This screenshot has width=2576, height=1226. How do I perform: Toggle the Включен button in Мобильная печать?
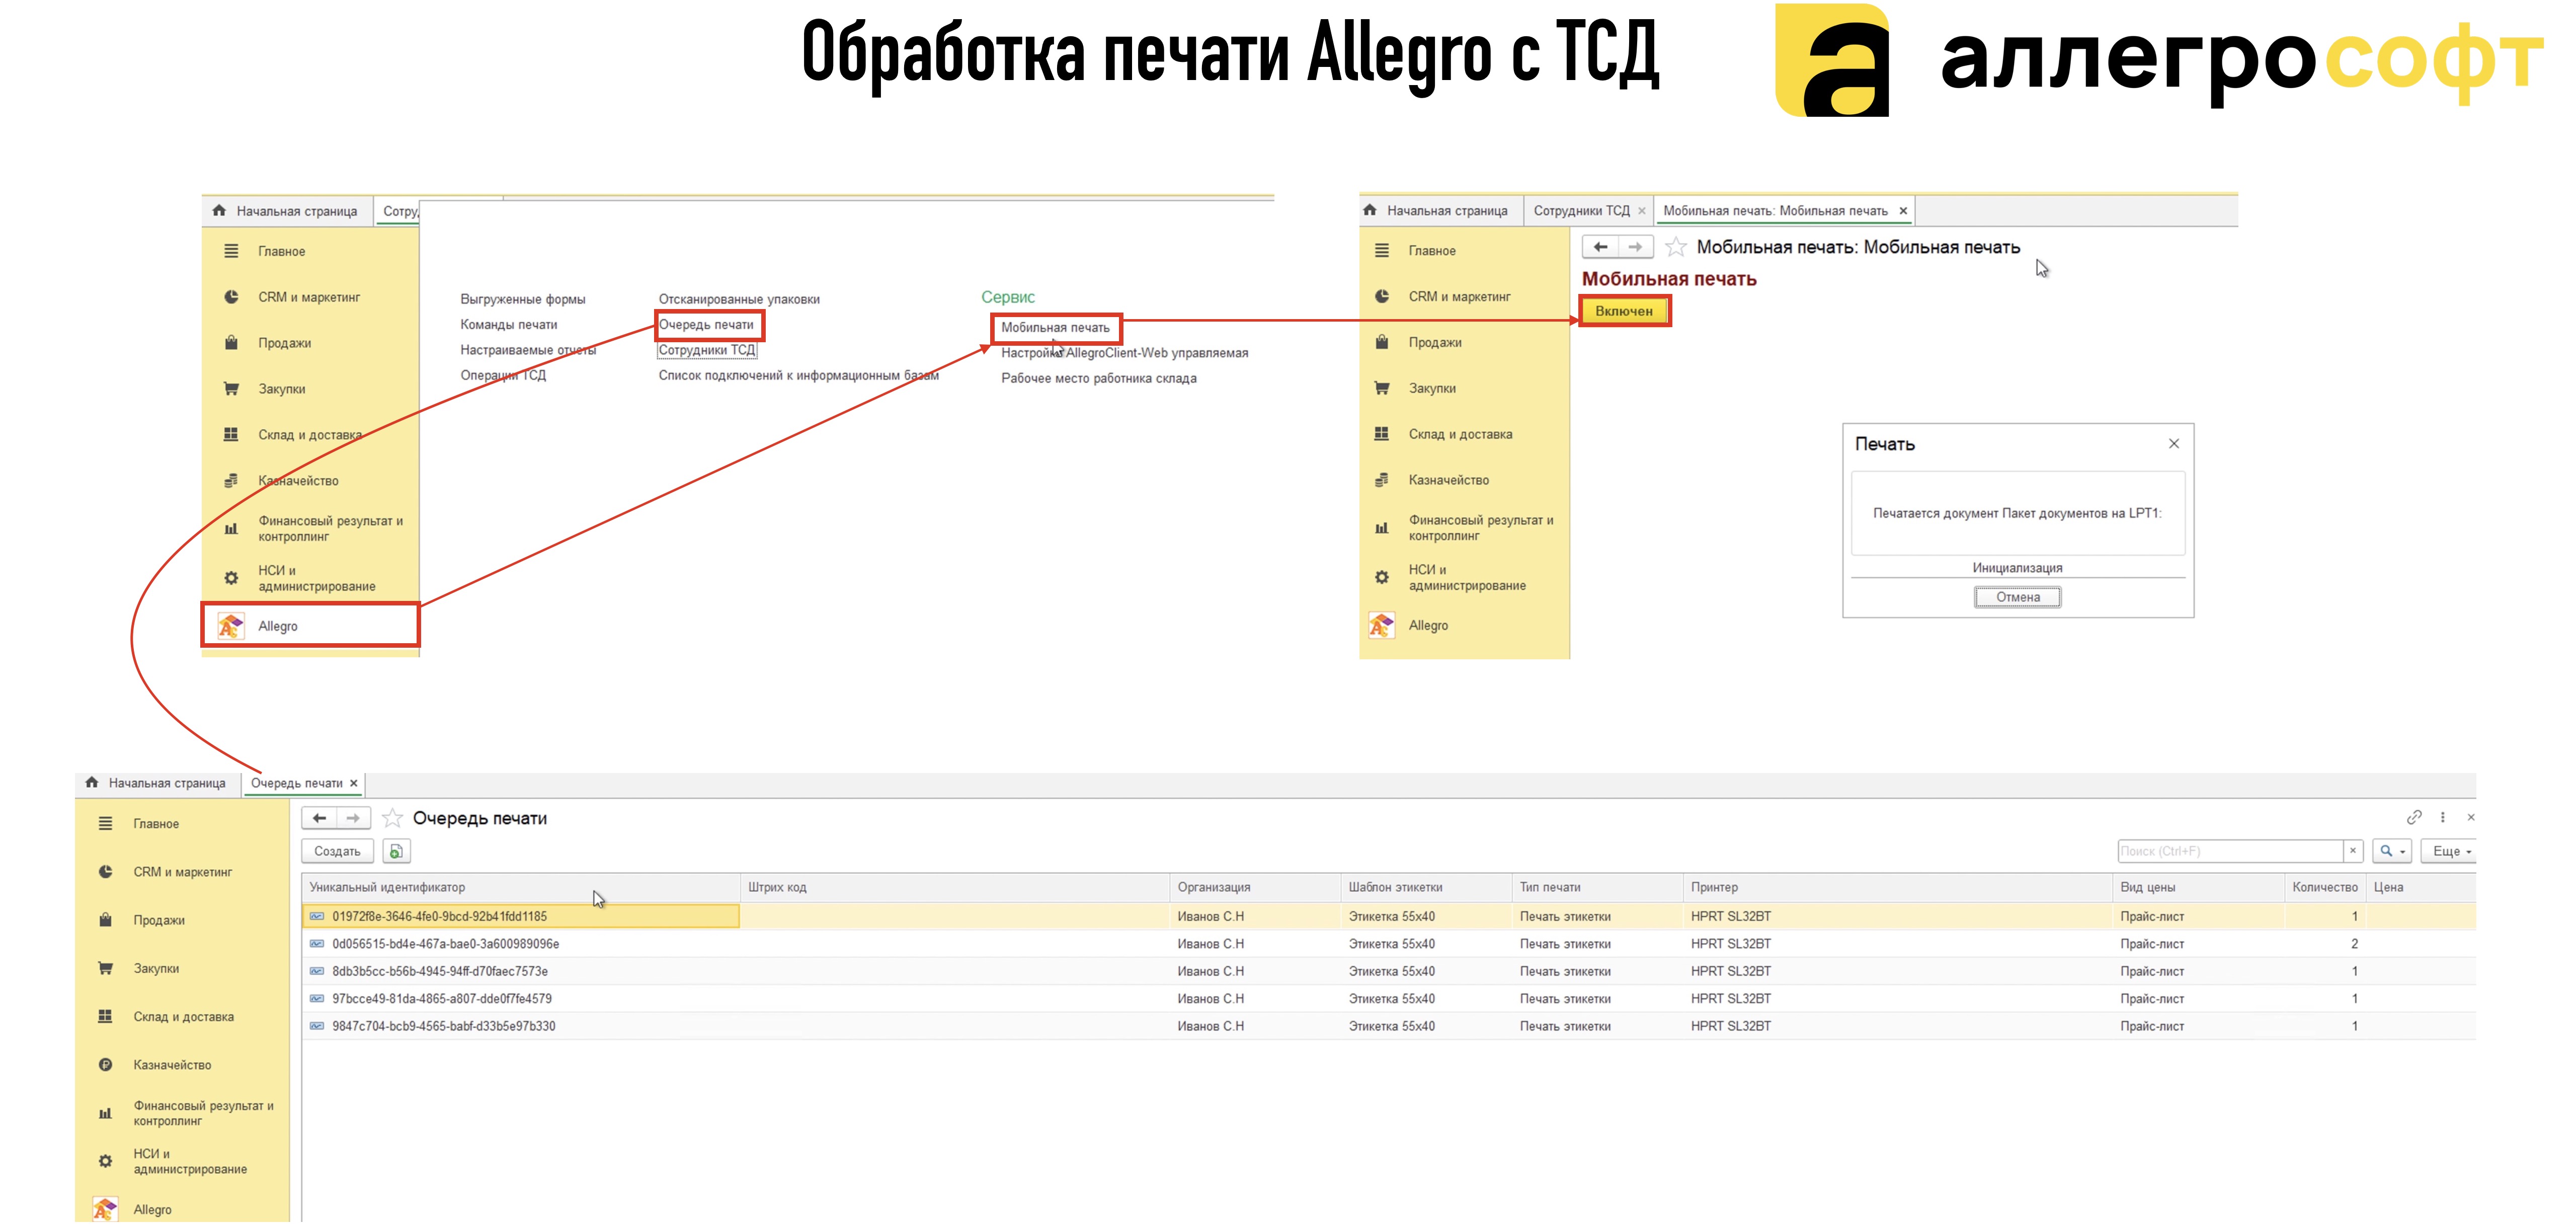click(1624, 311)
